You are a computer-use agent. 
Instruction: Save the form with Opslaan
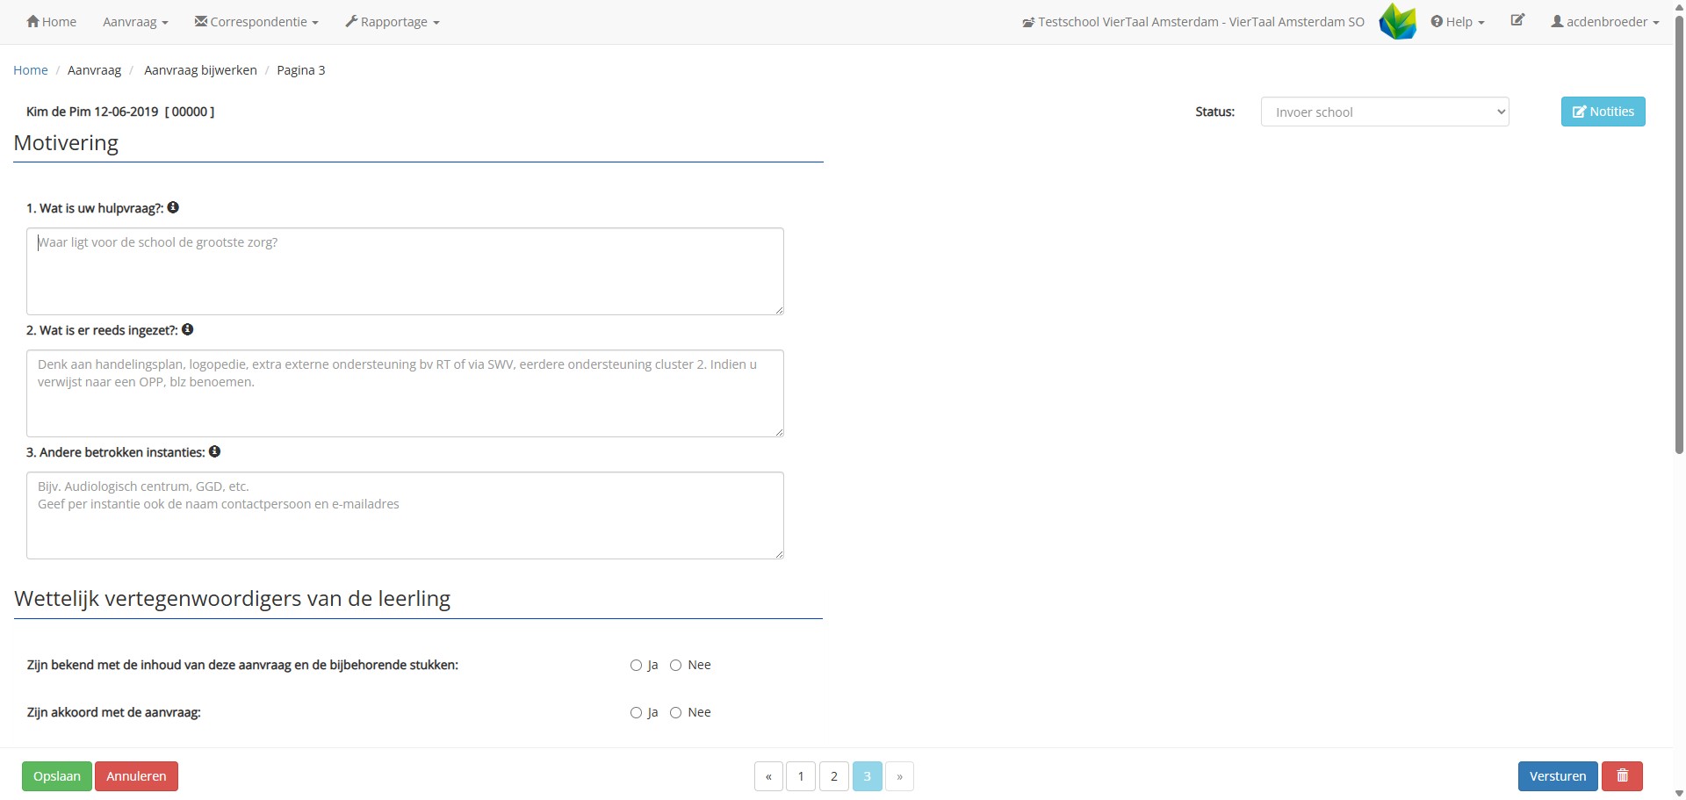click(x=57, y=776)
